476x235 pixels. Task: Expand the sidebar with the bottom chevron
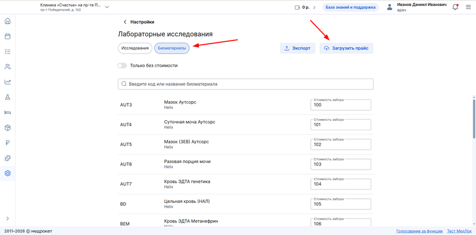[x=8, y=218]
